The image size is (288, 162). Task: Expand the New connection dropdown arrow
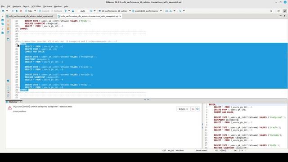pyautogui.click(x=7, y=11)
